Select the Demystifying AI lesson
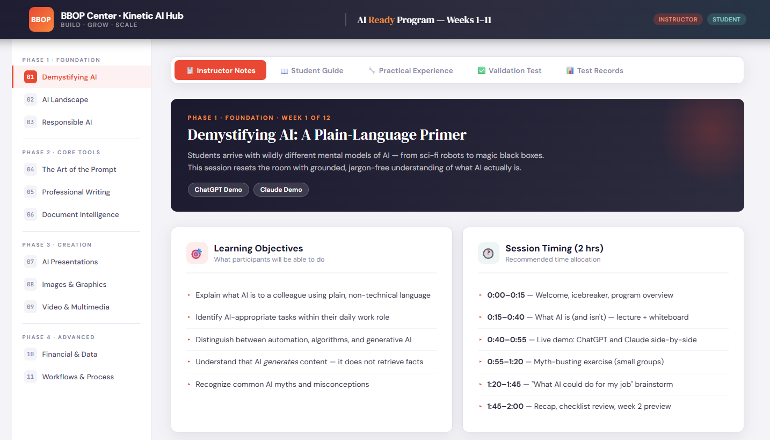The width and height of the screenshot is (770, 440). tap(82, 77)
